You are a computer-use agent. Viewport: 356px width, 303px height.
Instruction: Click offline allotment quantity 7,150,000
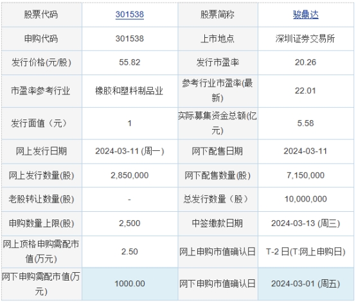(306, 175)
